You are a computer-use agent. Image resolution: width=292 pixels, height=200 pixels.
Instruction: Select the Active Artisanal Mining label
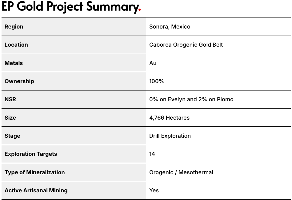pos(36,190)
